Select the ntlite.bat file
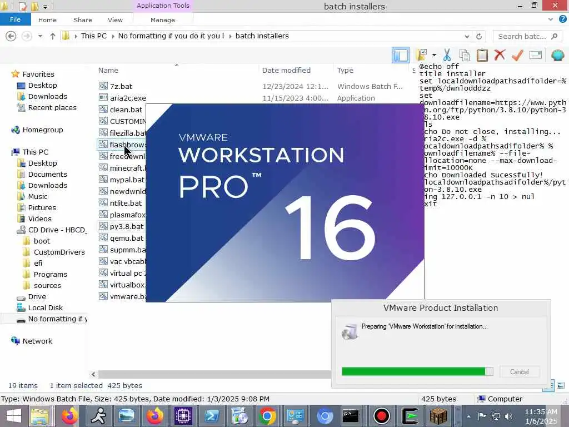Image resolution: width=569 pixels, height=427 pixels. (x=121, y=202)
